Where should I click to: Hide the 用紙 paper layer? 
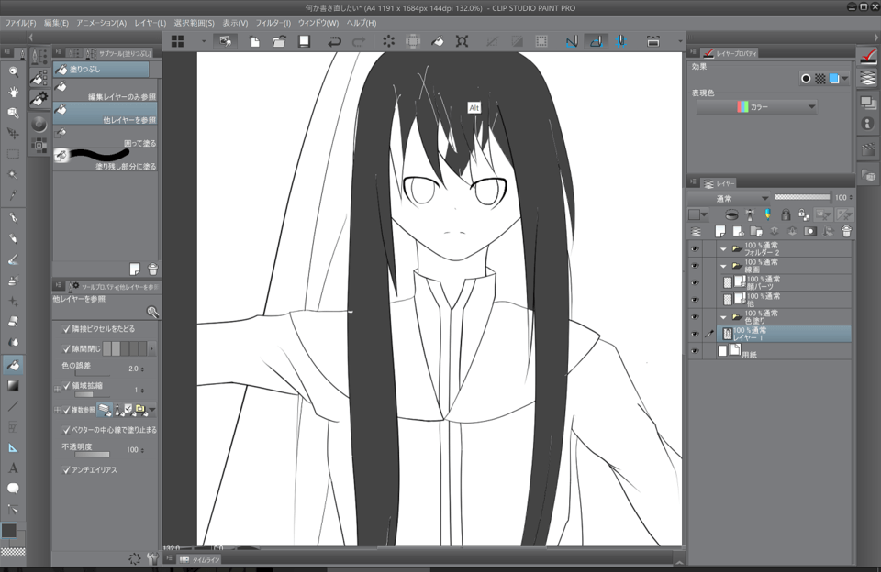pos(695,351)
